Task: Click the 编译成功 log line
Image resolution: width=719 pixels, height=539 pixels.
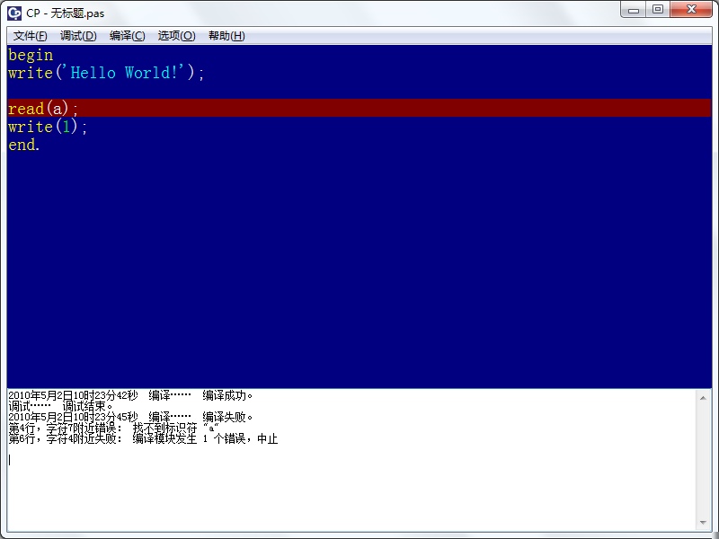Action: (x=130, y=395)
